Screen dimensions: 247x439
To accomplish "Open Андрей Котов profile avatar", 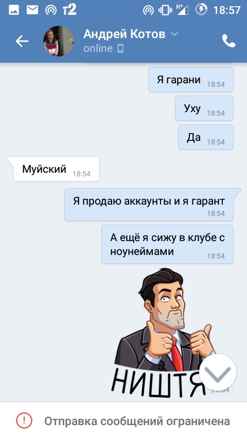I will [59, 41].
